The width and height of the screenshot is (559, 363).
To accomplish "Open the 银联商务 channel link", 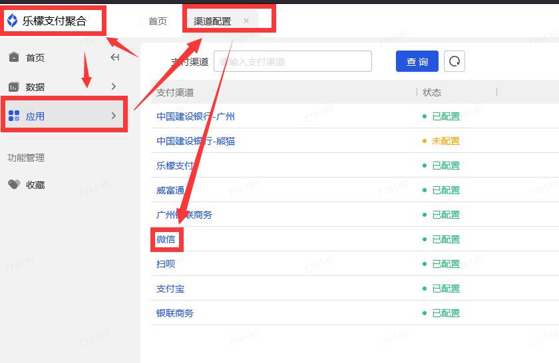I will pyautogui.click(x=174, y=313).
